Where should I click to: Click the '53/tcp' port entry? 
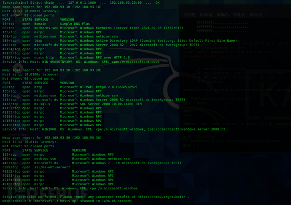8,24
